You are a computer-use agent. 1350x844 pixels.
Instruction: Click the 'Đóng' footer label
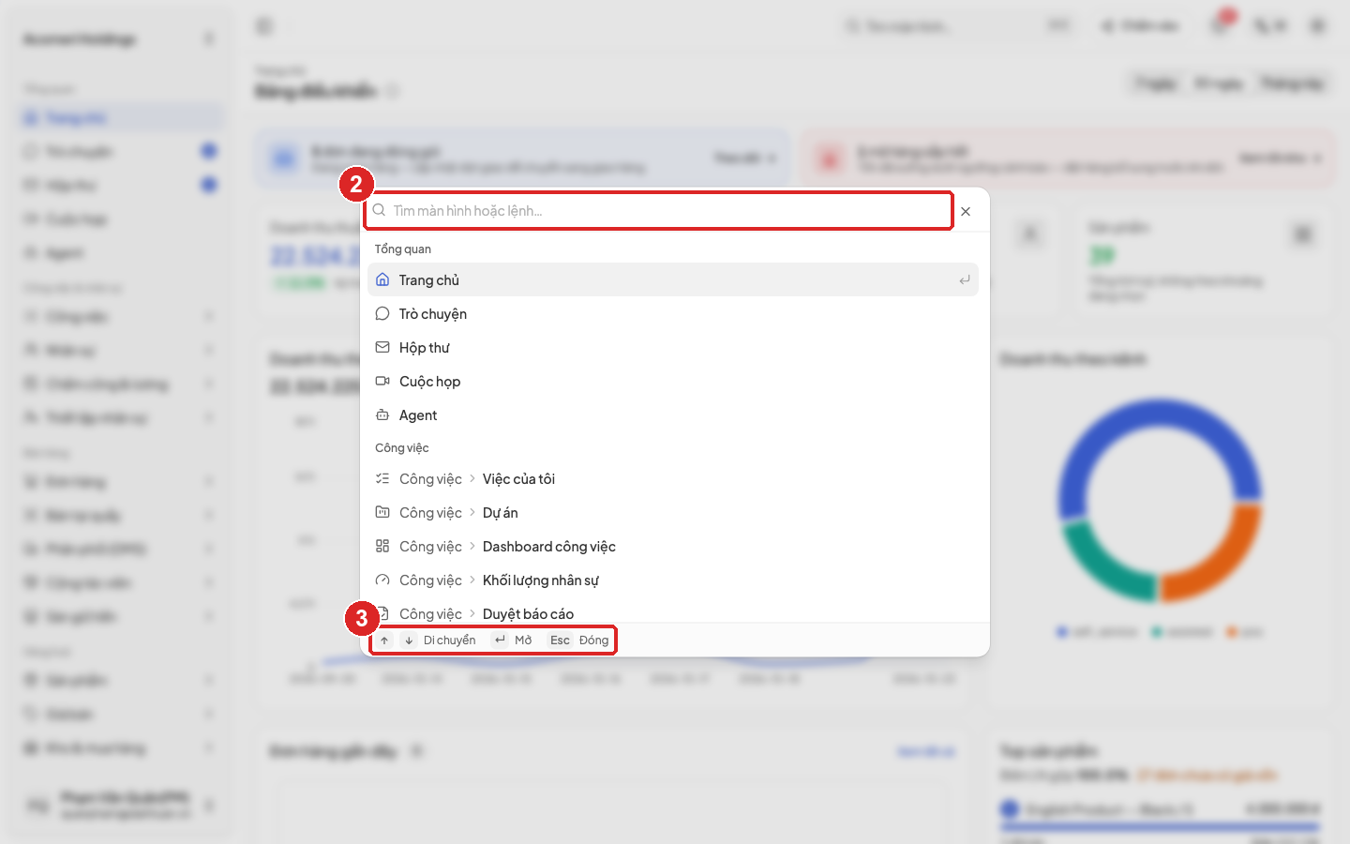594,641
